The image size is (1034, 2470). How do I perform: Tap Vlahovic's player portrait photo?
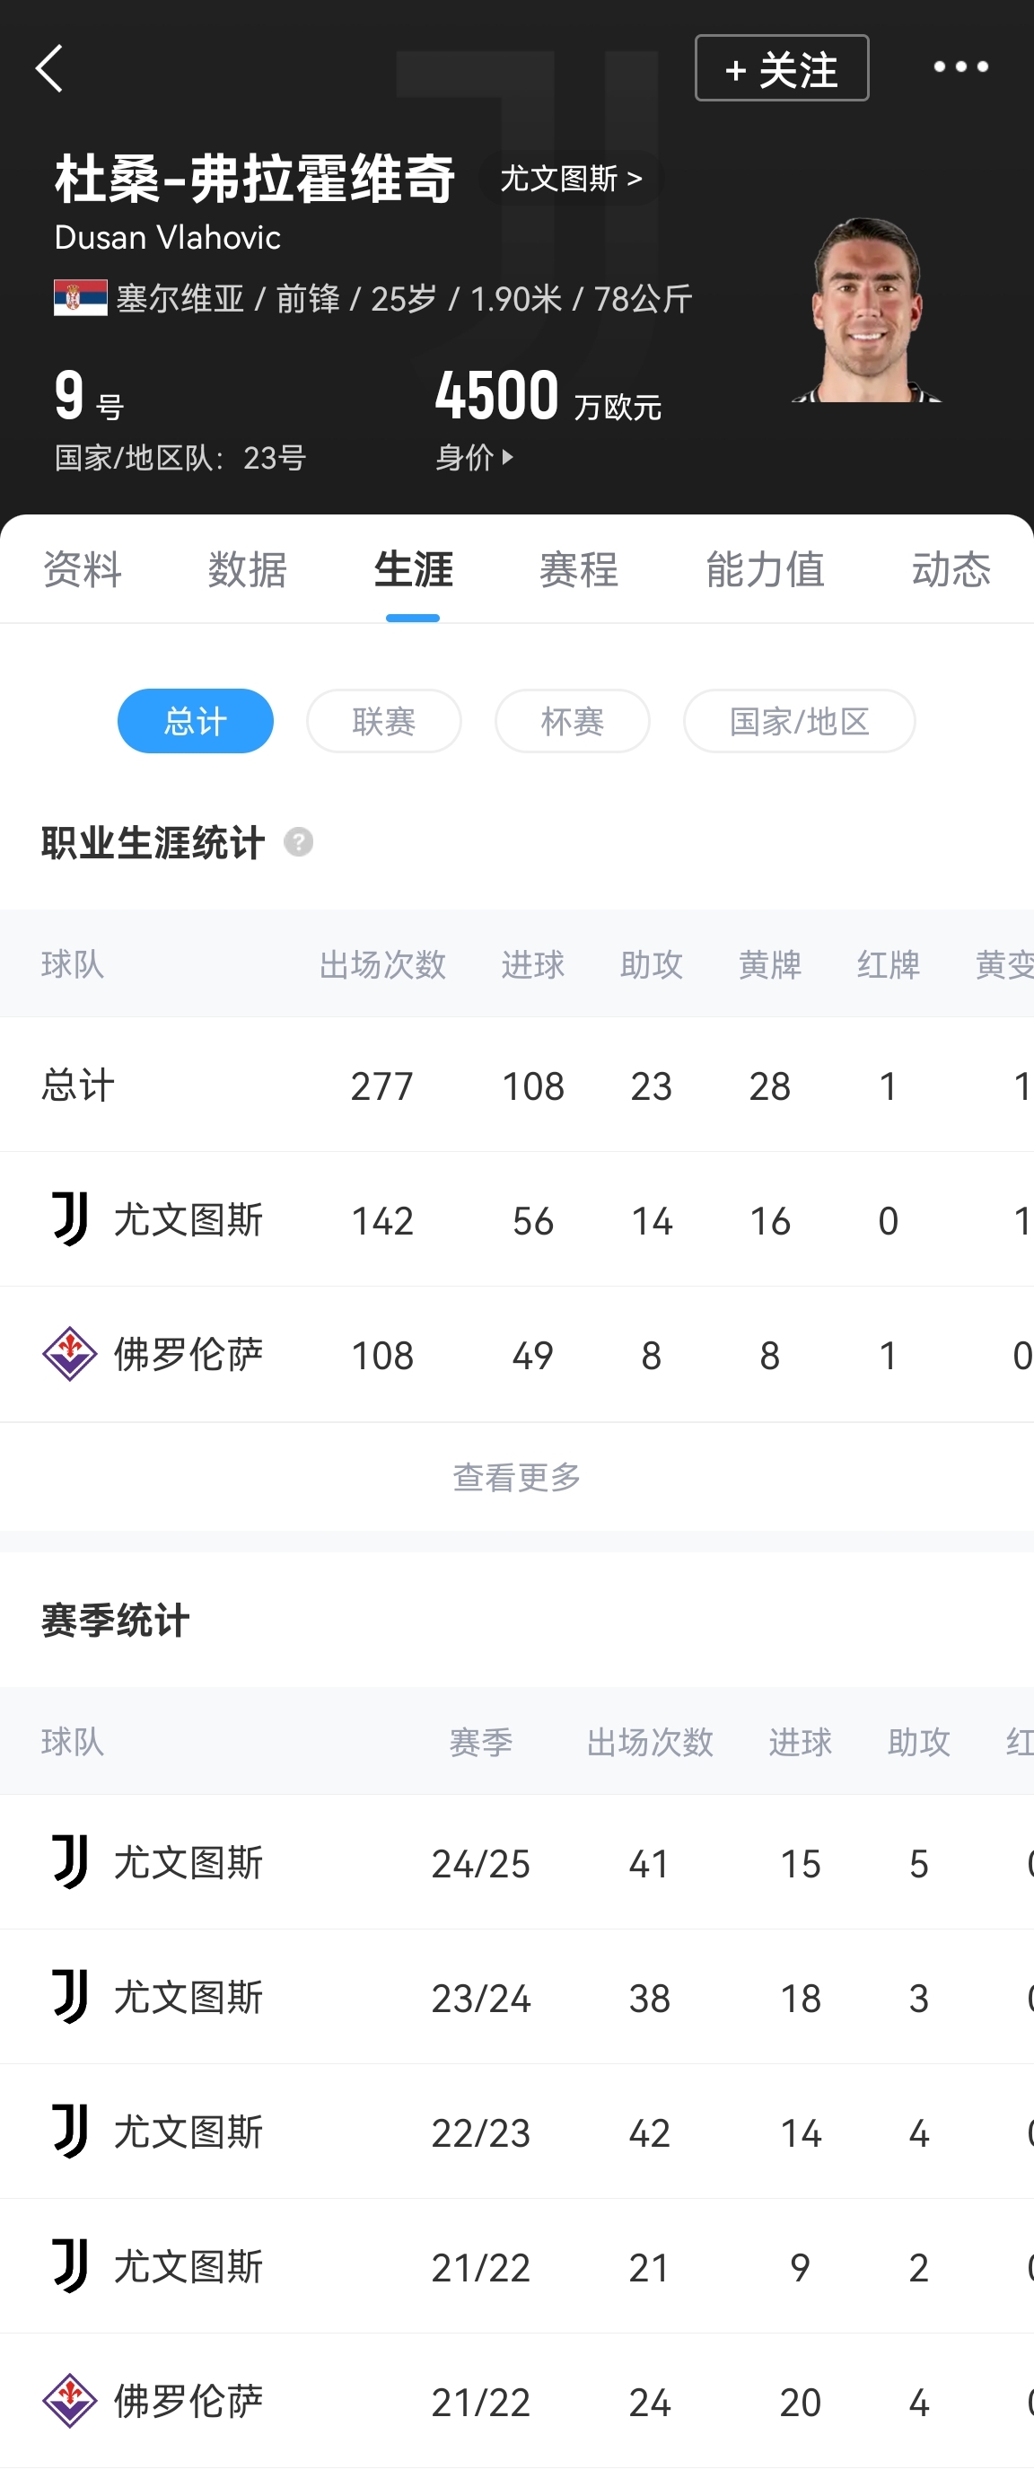click(x=867, y=312)
